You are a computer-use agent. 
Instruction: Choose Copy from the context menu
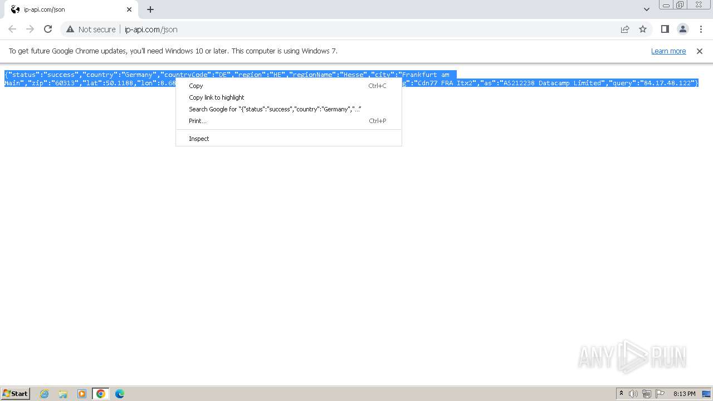(x=289, y=86)
